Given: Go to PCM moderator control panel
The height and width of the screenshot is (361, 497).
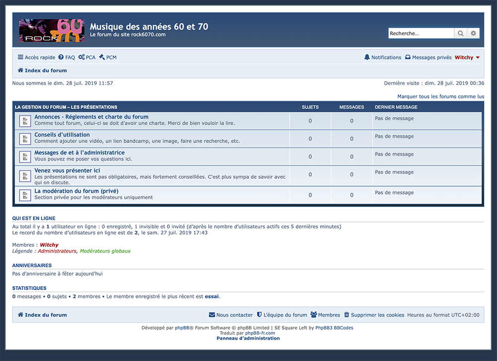Looking at the screenshot, I should 108,57.
